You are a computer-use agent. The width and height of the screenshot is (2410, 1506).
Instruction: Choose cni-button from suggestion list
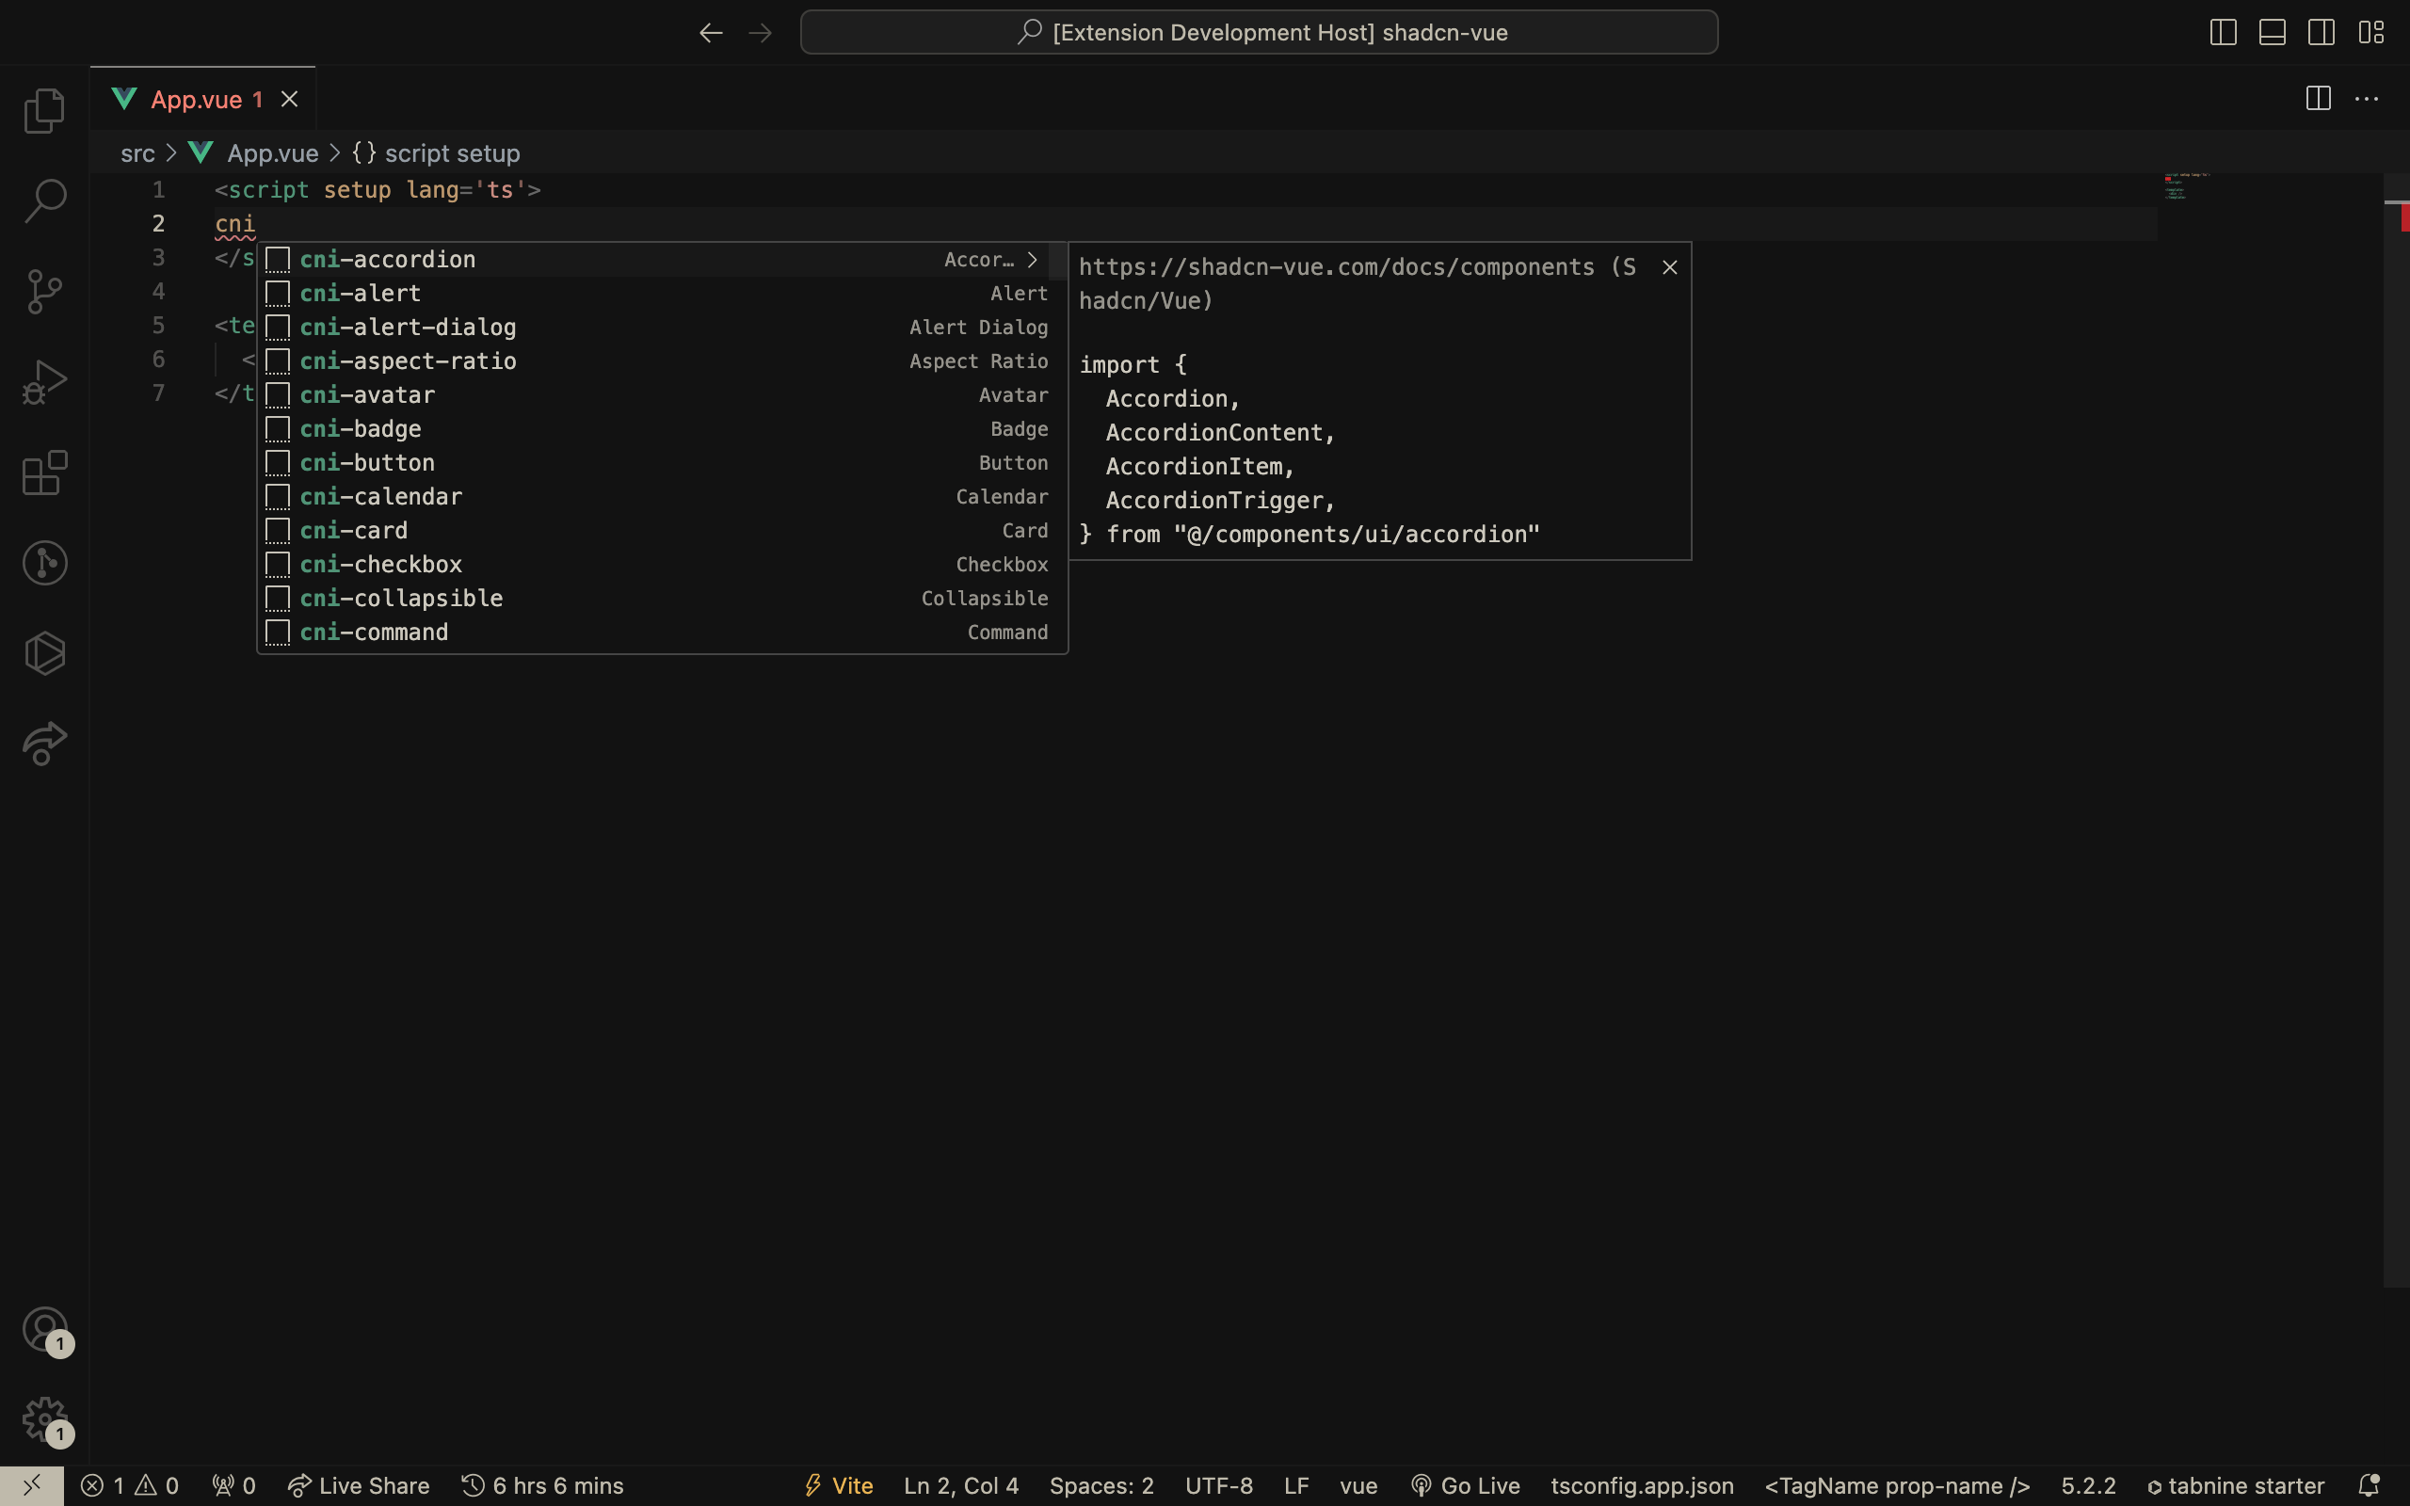click(x=367, y=463)
